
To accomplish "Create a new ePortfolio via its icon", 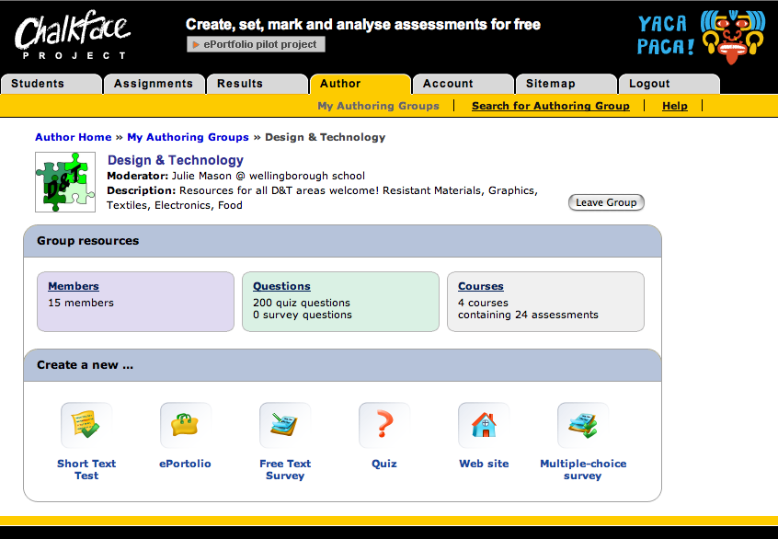I will (x=185, y=425).
